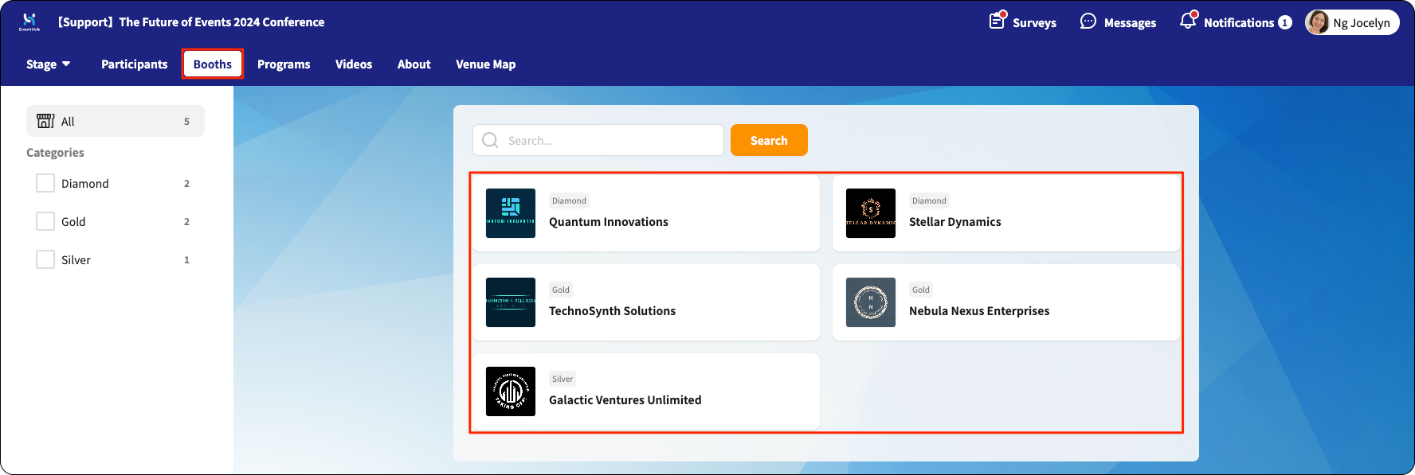The width and height of the screenshot is (1415, 475).
Task: Click the orange Search button
Action: [x=769, y=140]
